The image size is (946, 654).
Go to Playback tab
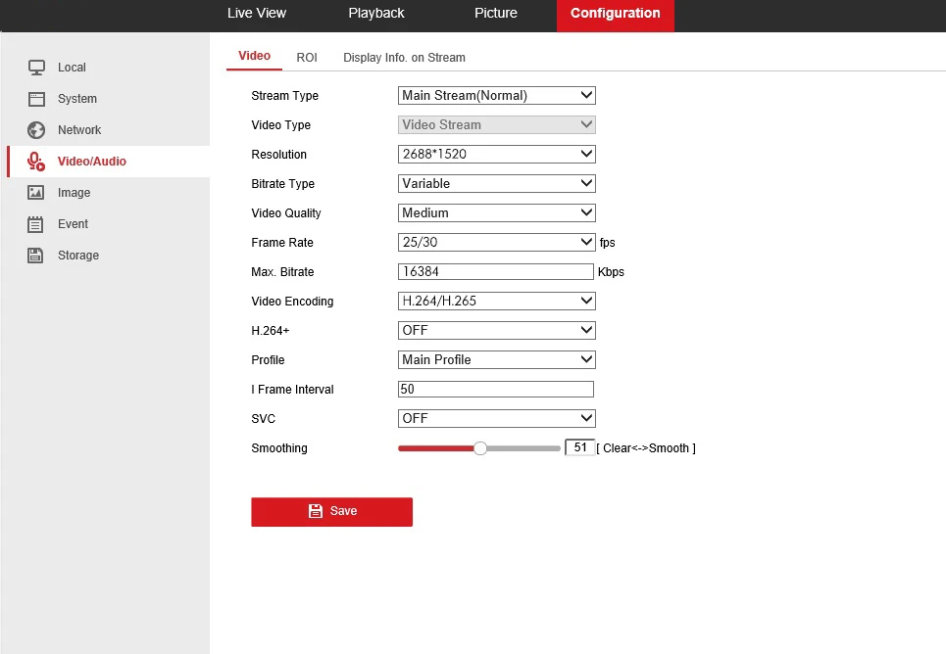[x=375, y=14]
